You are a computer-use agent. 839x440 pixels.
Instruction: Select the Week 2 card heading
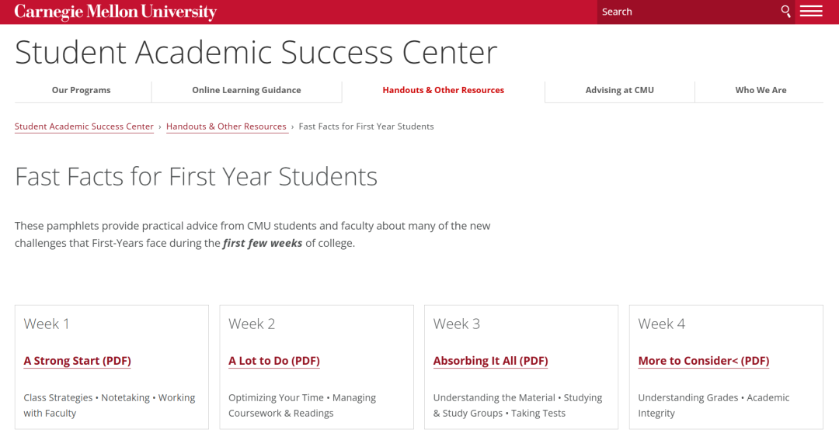pyautogui.click(x=252, y=324)
